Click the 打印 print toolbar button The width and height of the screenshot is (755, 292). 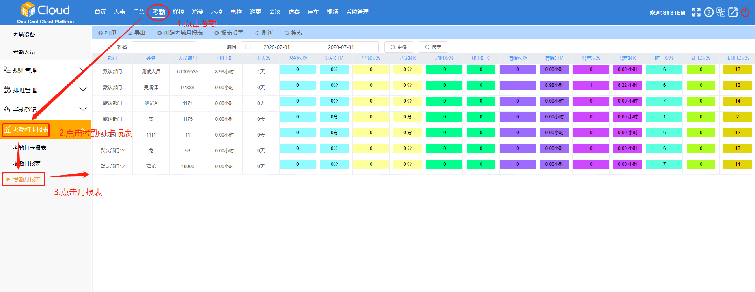click(107, 33)
